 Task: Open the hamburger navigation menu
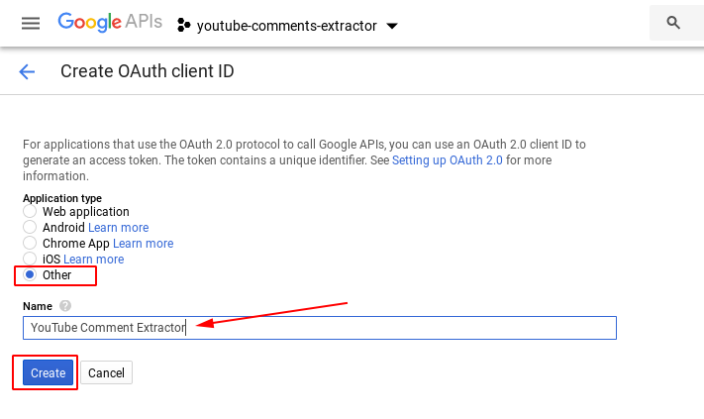coord(31,24)
